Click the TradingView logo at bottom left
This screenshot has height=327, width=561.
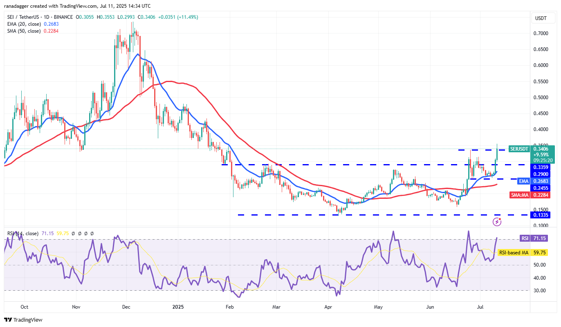[23, 320]
